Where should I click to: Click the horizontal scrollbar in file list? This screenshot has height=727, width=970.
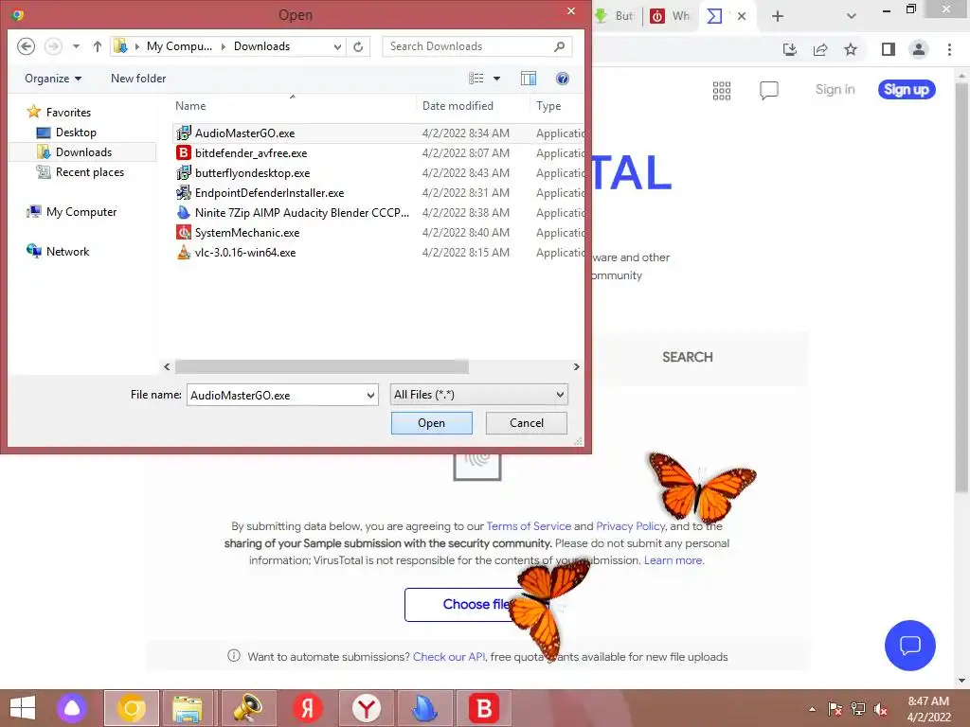coord(322,366)
